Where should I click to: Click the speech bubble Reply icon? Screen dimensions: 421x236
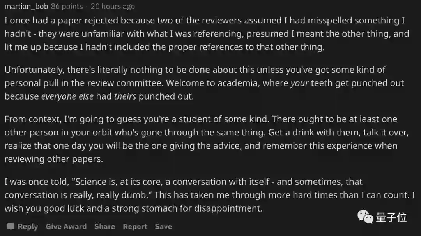pyautogui.click(x=11, y=226)
